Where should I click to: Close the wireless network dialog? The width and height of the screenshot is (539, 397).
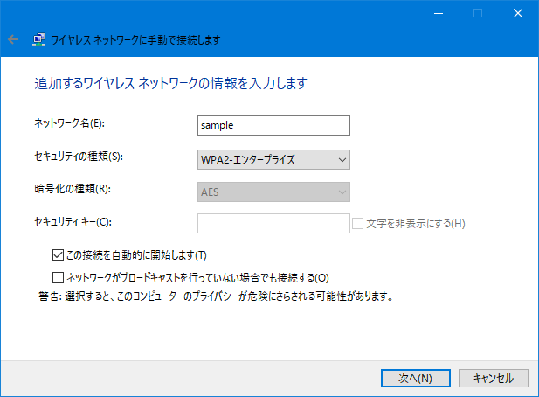[518, 13]
